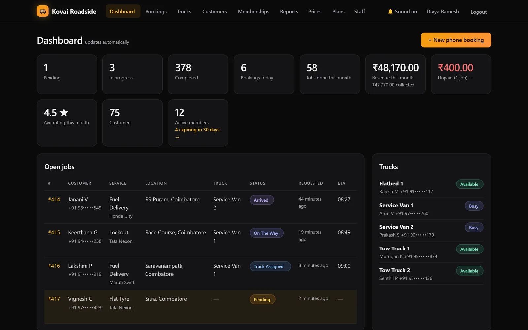Open the Avg rating this month card

tap(67, 123)
